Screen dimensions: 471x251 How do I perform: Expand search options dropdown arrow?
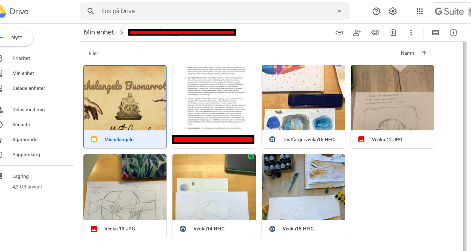[339, 11]
